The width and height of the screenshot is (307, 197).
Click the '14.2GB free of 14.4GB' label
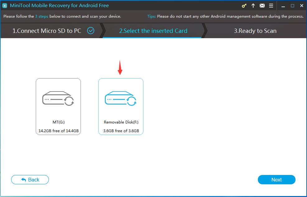(58, 131)
